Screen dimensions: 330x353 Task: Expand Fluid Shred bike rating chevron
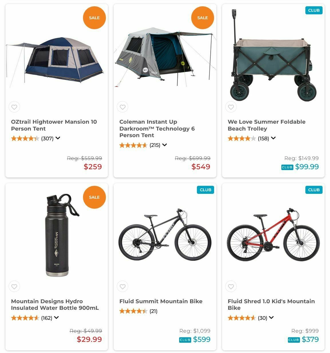pos(271,317)
